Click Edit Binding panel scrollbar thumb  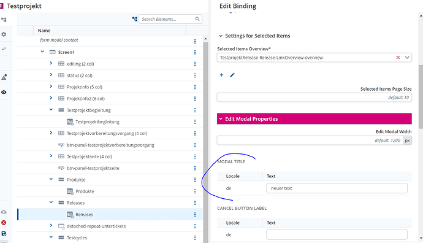[x=421, y=97]
